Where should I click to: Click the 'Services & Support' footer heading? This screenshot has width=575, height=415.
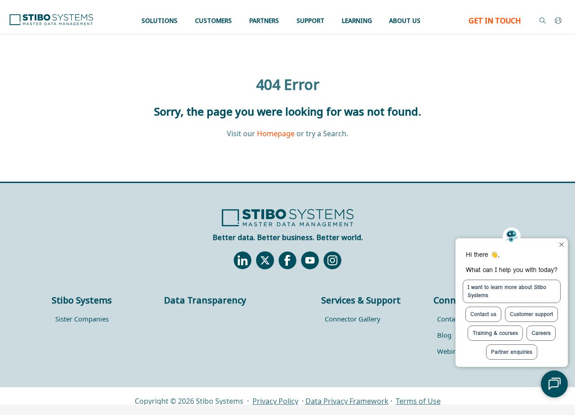pos(361,300)
